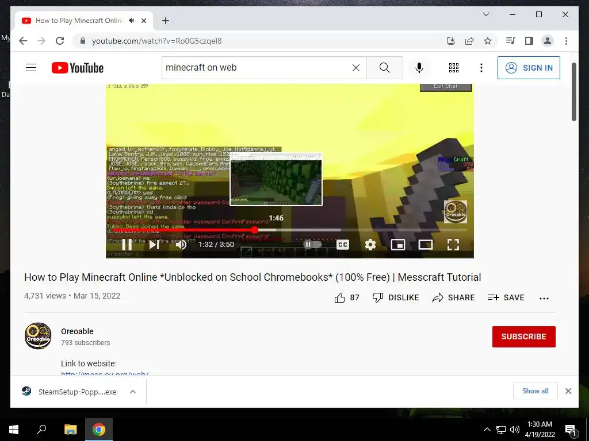Go back in Chrome
This screenshot has height=441, width=589.
(23, 41)
